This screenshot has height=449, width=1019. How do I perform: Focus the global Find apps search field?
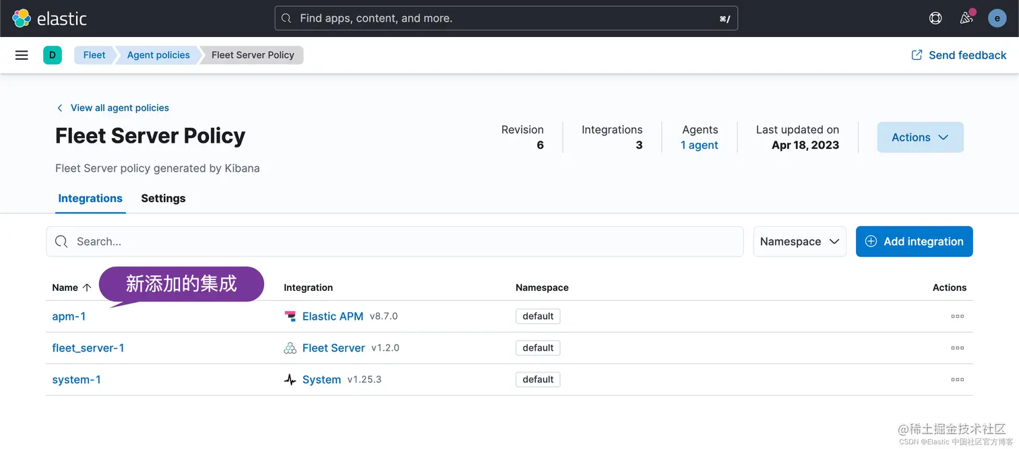[506, 18]
